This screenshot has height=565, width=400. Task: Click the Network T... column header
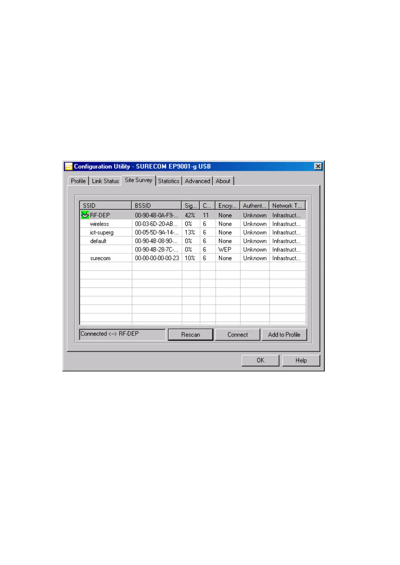(287, 206)
